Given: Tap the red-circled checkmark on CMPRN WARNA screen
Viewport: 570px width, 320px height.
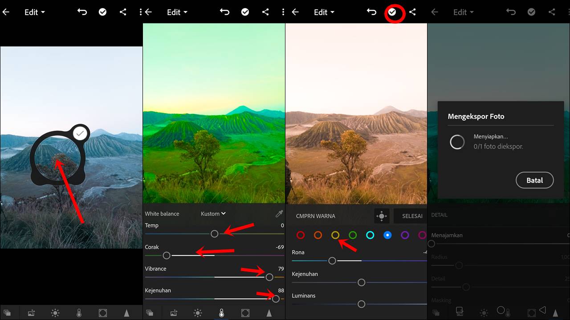Looking at the screenshot, I should coord(392,12).
